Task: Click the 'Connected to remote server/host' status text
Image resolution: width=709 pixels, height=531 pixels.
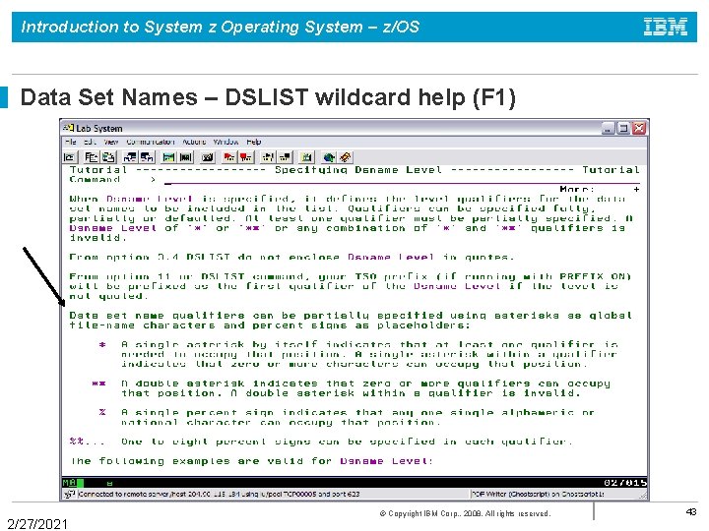Action: (219, 494)
